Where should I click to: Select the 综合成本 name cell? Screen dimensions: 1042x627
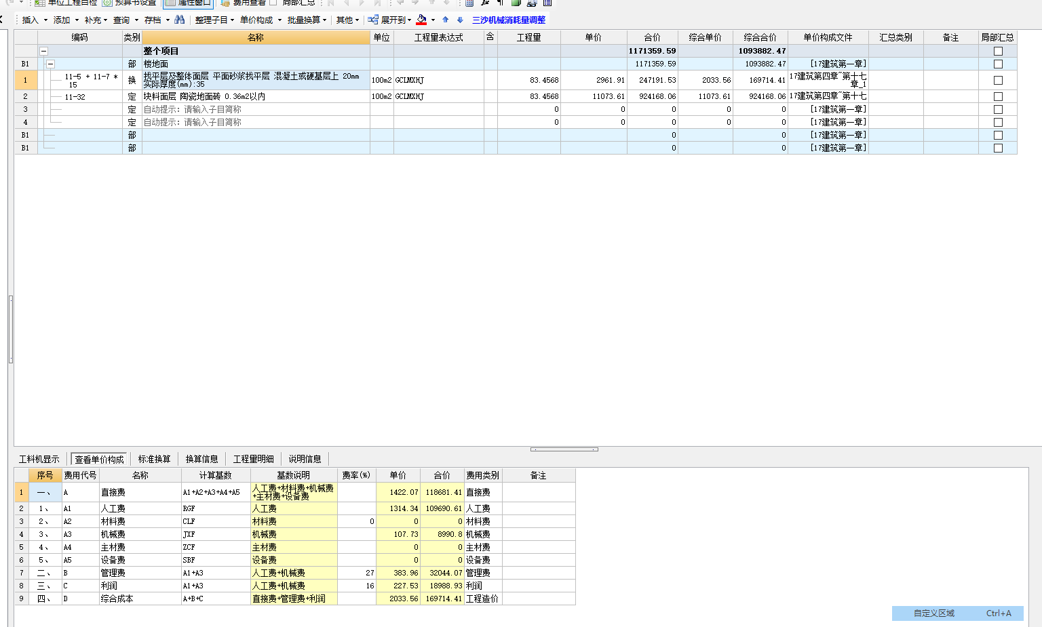pos(140,599)
